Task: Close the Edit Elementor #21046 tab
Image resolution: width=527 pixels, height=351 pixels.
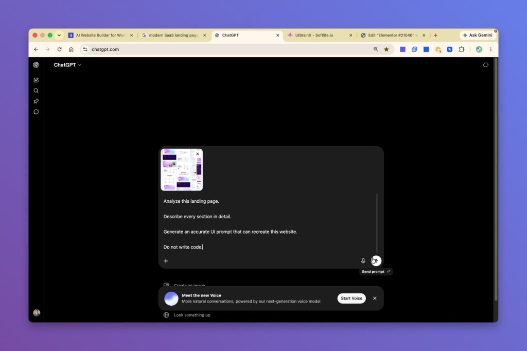Action: 424,36
